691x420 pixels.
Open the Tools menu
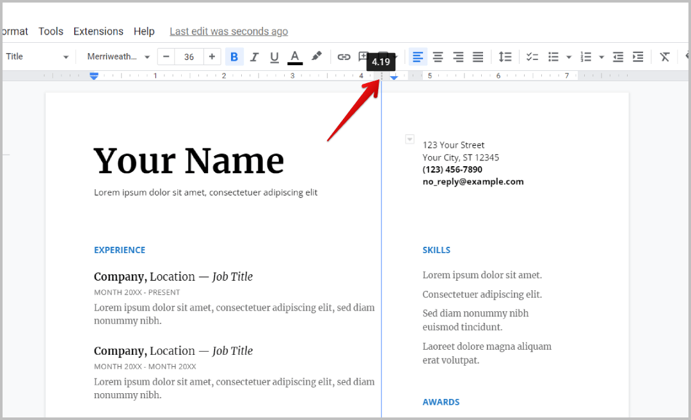click(51, 31)
